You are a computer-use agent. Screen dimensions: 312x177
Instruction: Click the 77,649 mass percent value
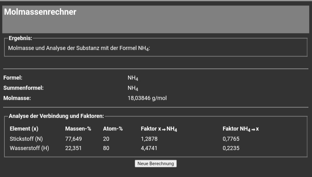point(73,139)
